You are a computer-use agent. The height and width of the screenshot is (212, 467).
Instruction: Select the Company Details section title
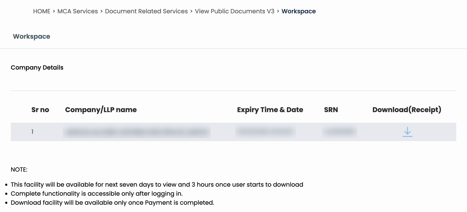click(x=37, y=68)
